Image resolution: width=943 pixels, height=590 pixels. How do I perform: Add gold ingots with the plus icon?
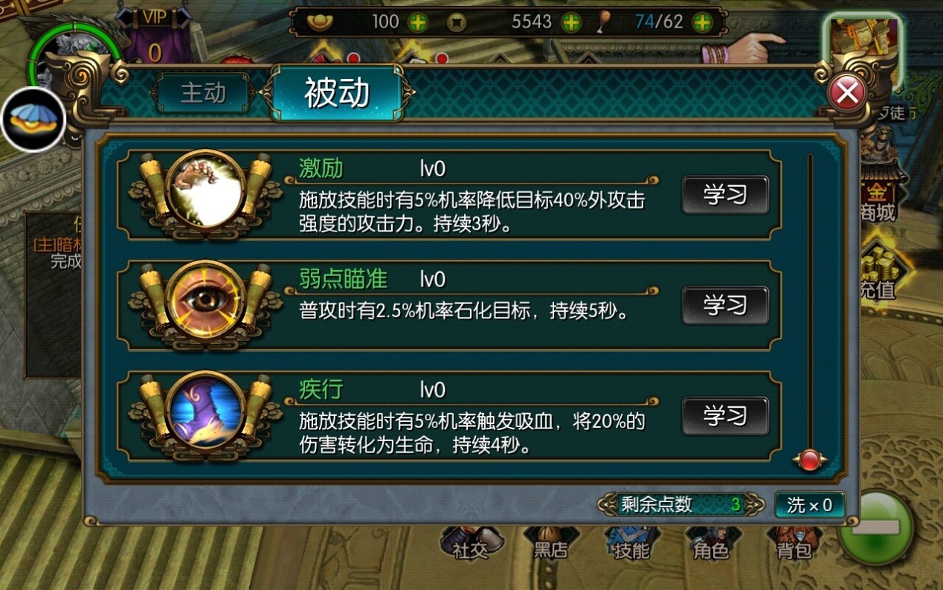click(x=419, y=22)
